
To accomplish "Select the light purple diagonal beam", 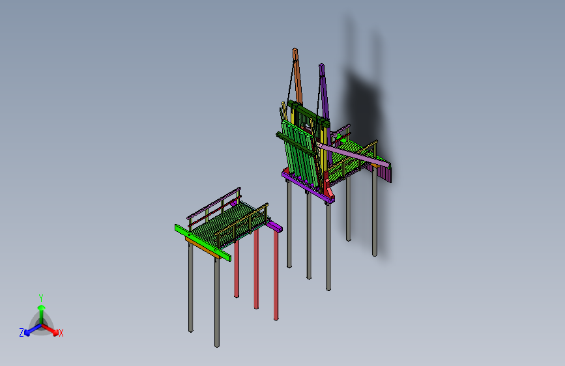I will point(354,154).
